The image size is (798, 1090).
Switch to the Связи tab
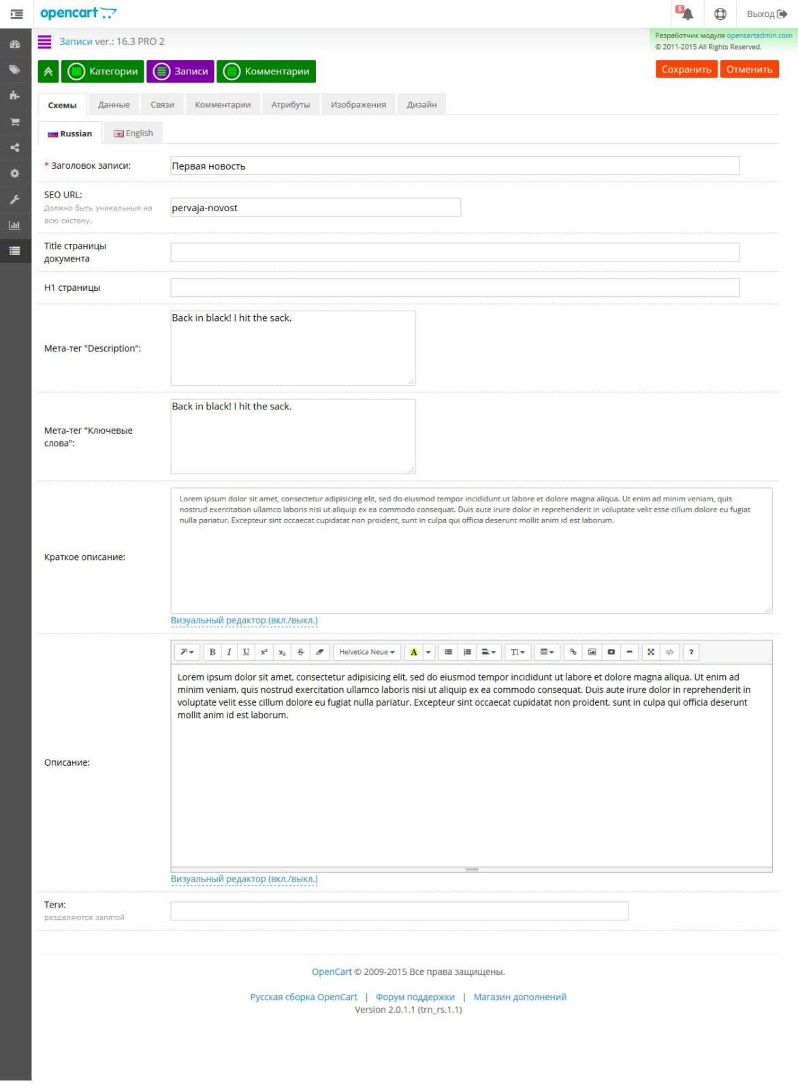(x=162, y=104)
